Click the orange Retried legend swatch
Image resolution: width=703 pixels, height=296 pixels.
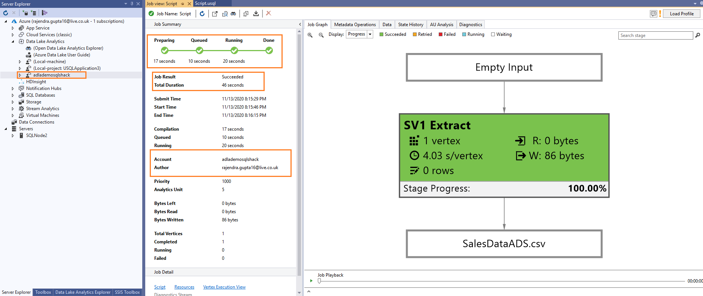(415, 34)
